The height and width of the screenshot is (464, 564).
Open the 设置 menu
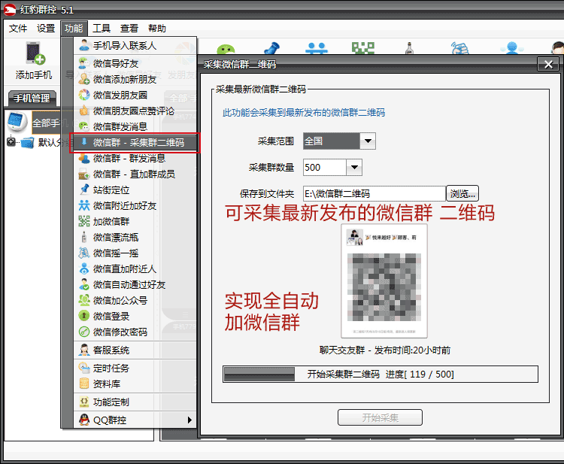(46, 29)
